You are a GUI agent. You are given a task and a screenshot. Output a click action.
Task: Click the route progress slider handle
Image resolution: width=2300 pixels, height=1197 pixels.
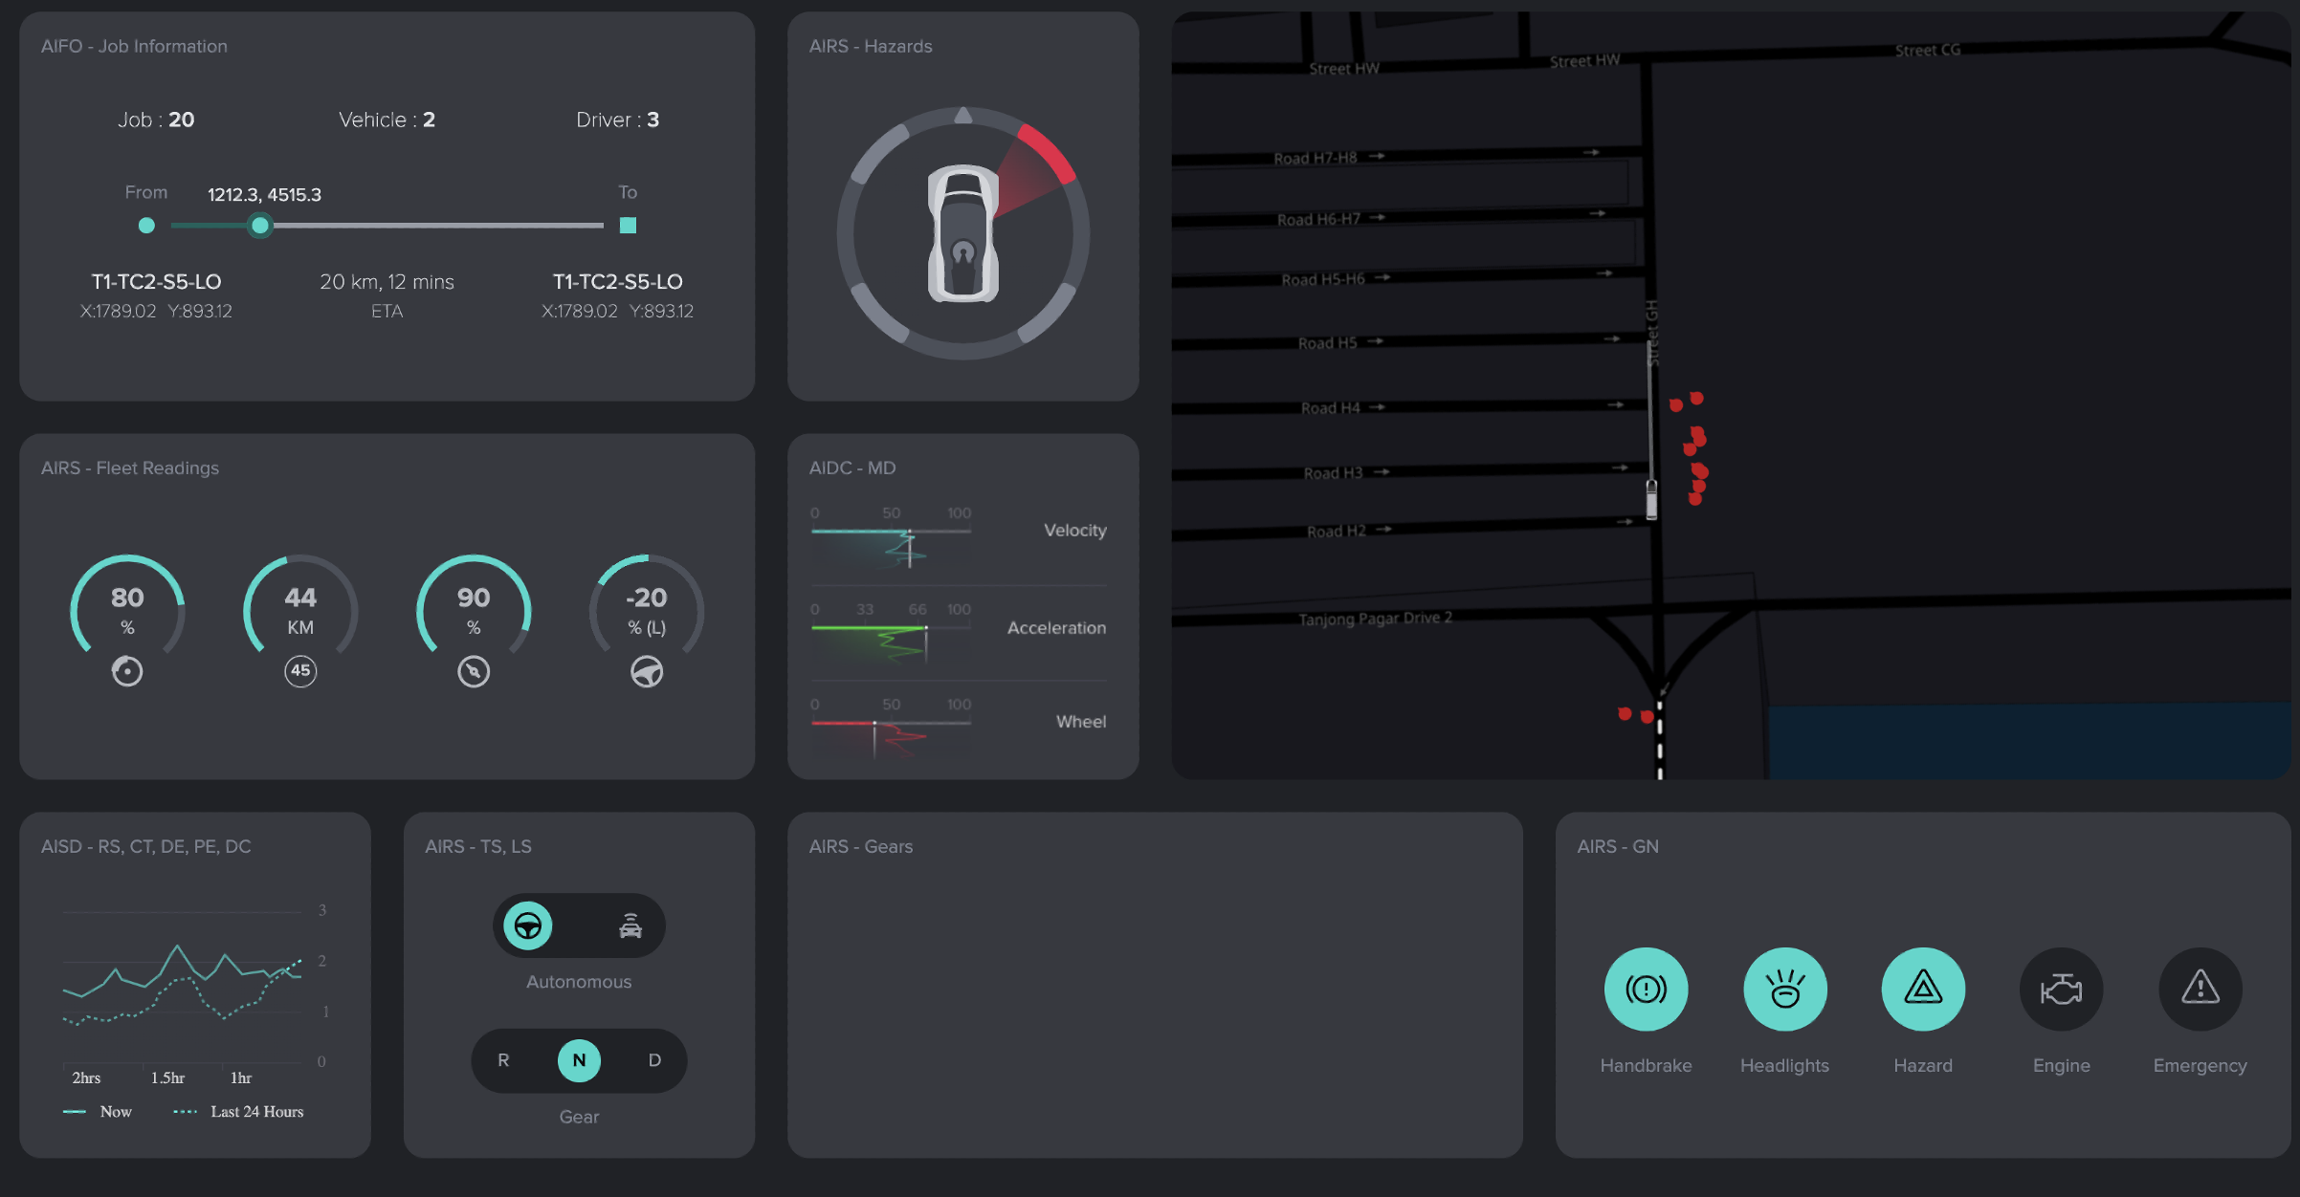click(x=259, y=226)
